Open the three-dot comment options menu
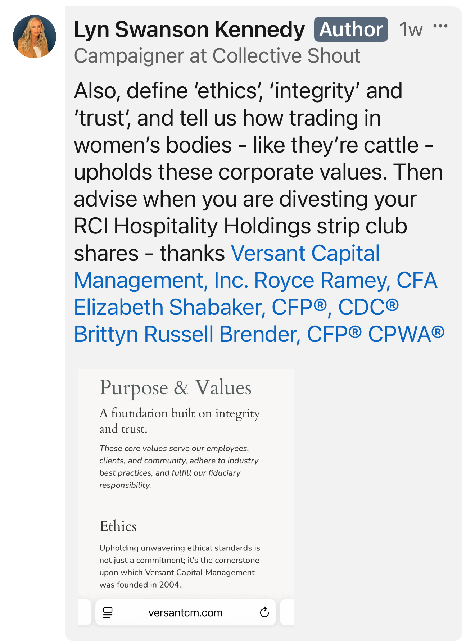 (440, 26)
